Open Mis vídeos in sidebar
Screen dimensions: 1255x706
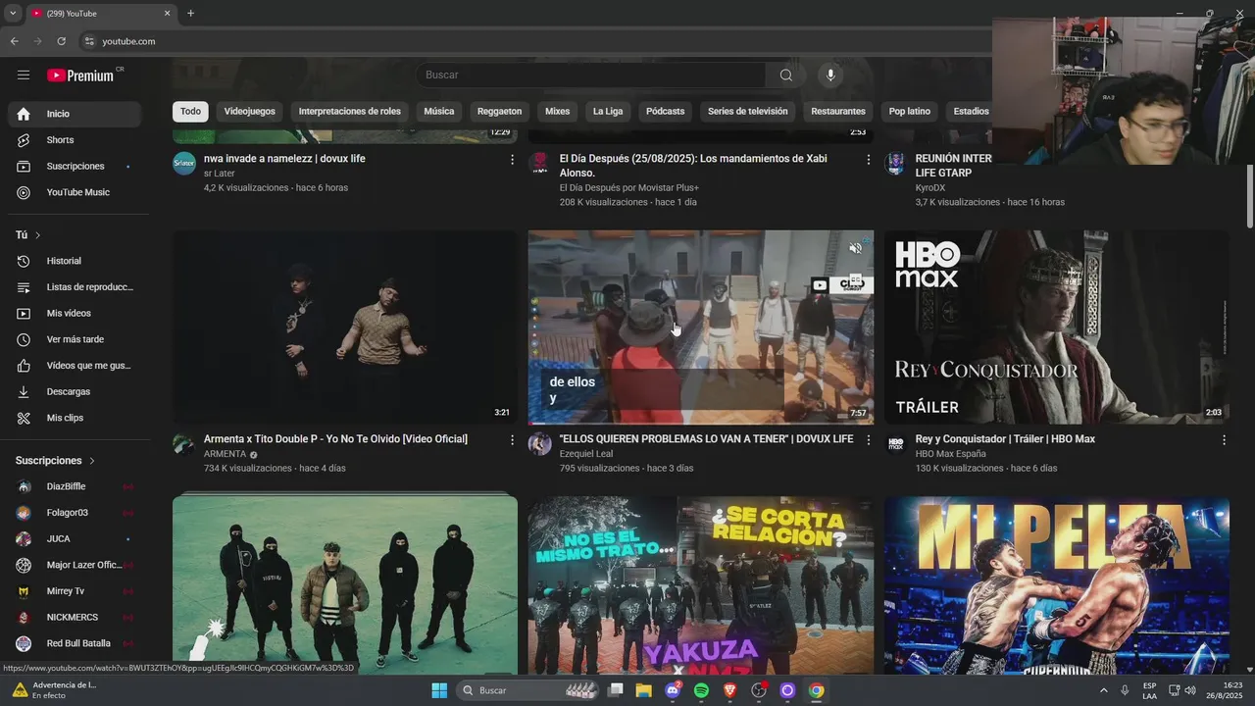click(x=75, y=313)
